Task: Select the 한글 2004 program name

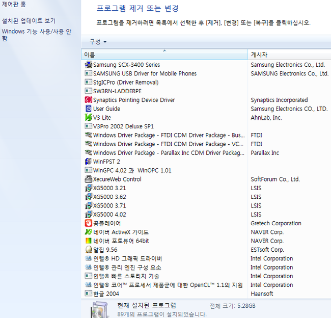Action: [x=106, y=294]
